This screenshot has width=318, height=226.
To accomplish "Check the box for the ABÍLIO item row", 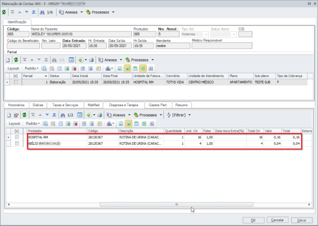I will click(17, 143).
